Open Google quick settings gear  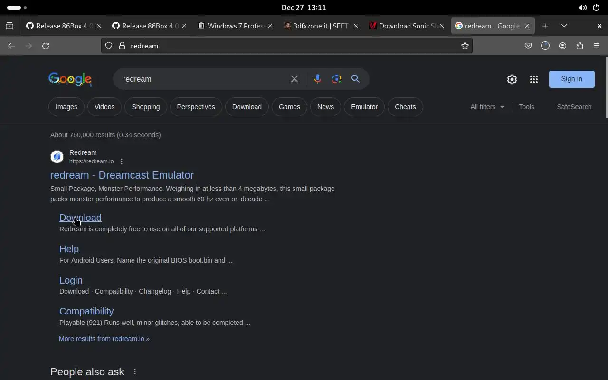[512, 79]
